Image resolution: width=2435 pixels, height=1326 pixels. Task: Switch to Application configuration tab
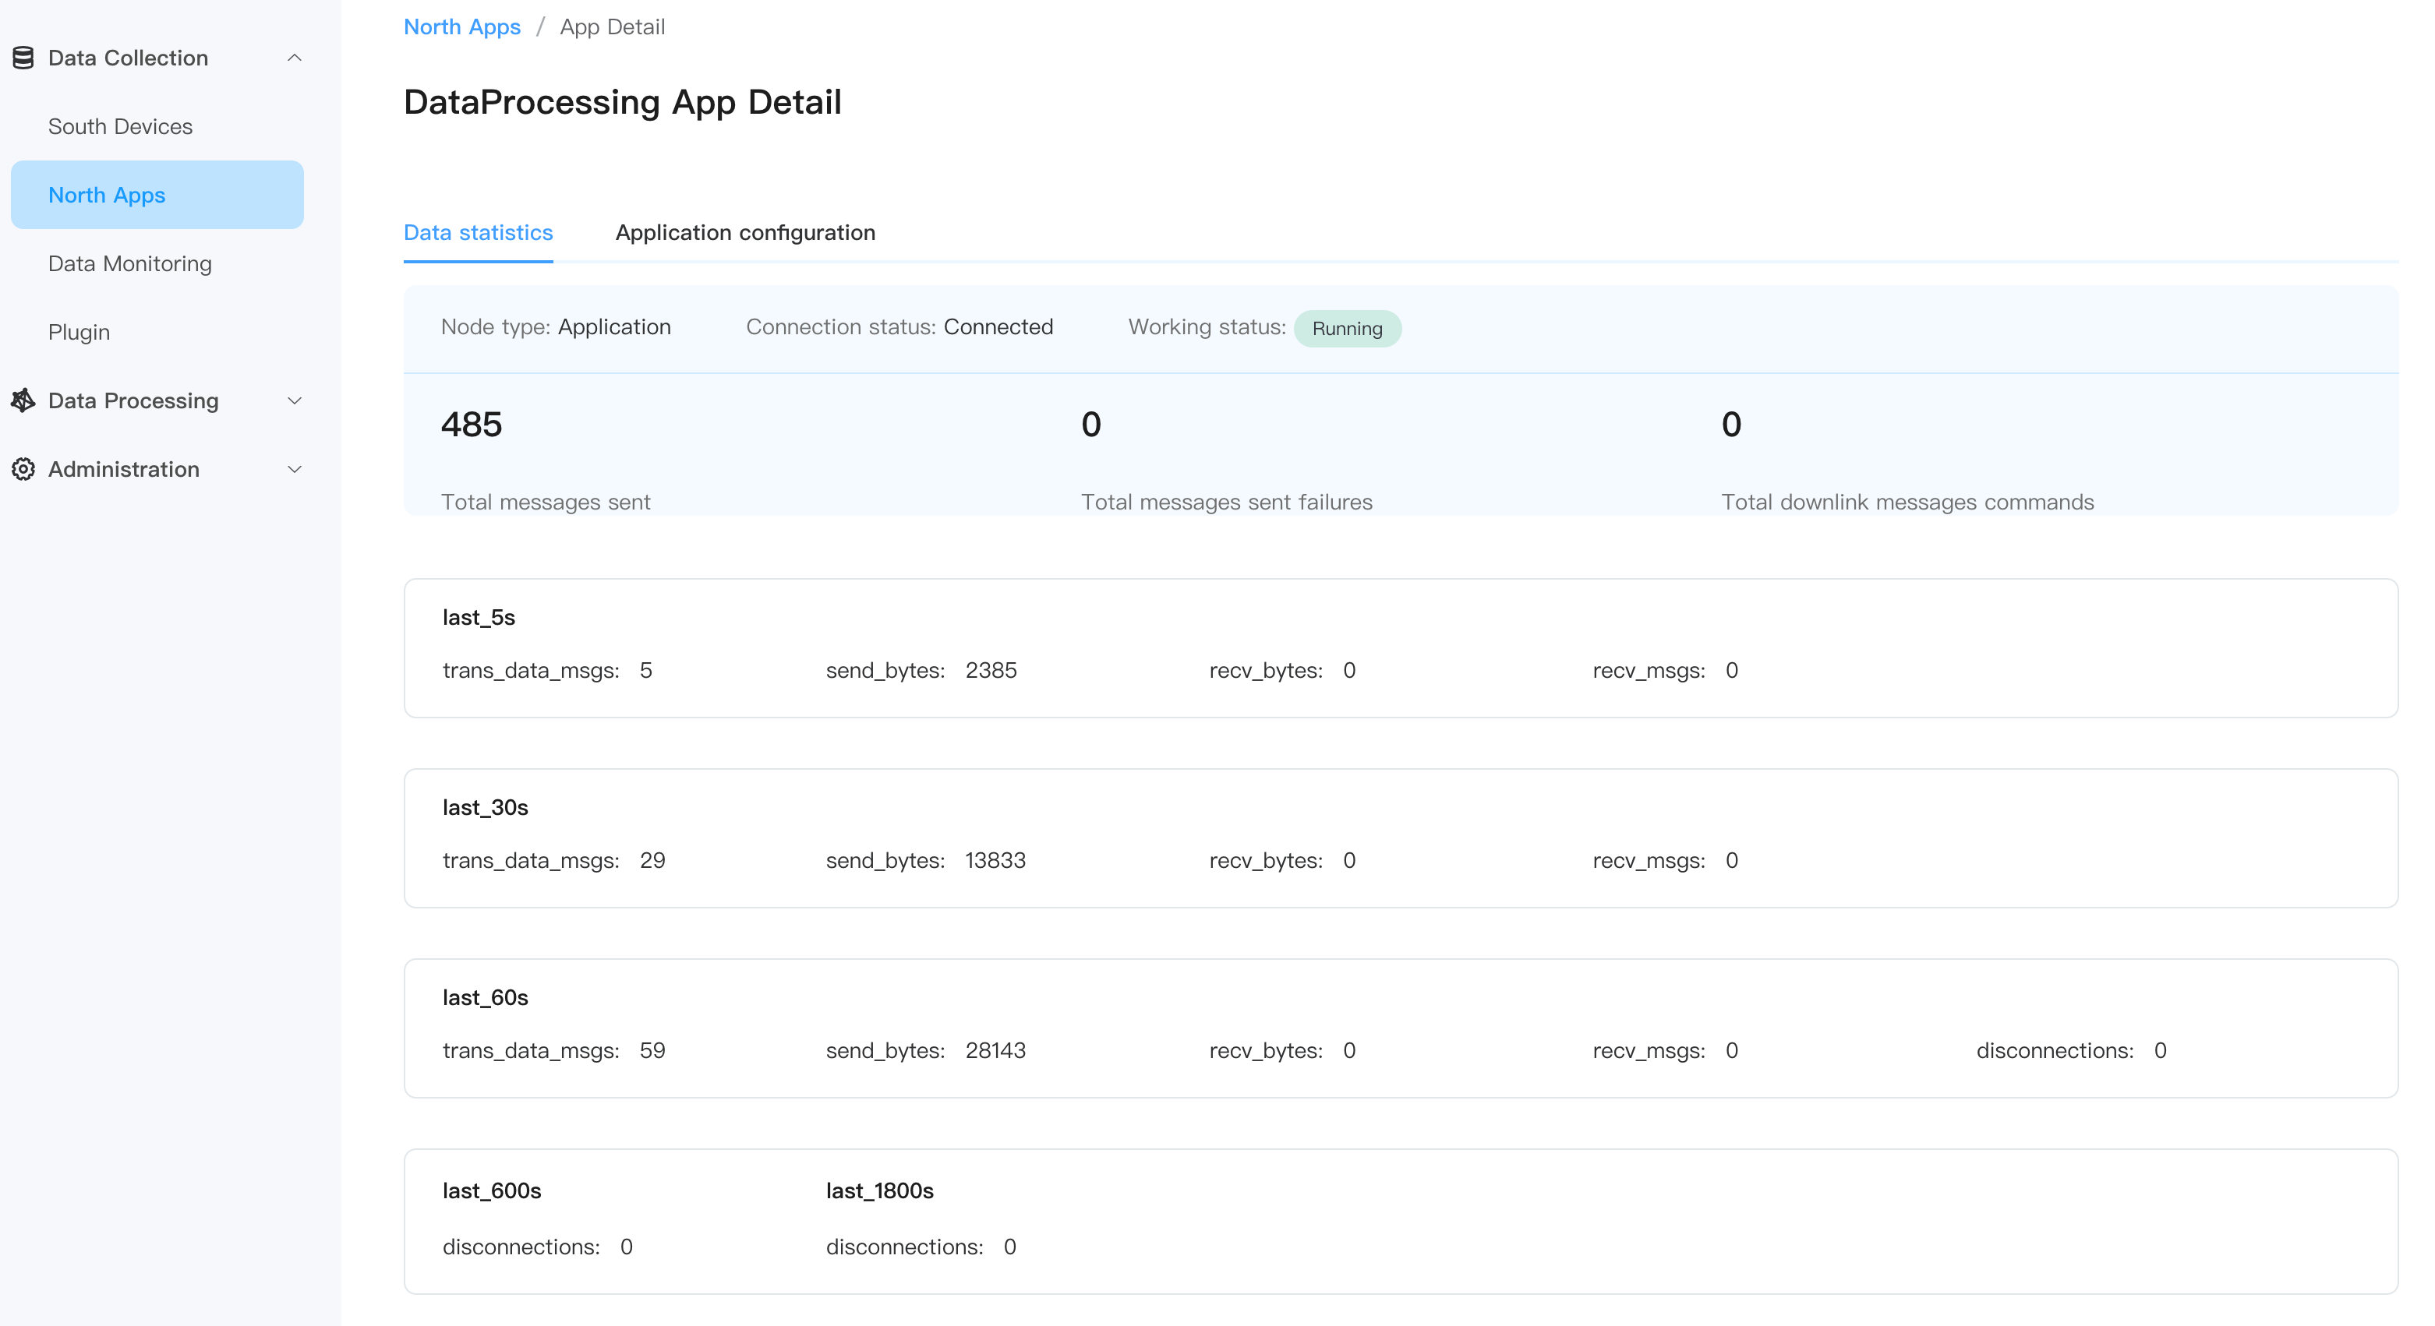pos(745,232)
